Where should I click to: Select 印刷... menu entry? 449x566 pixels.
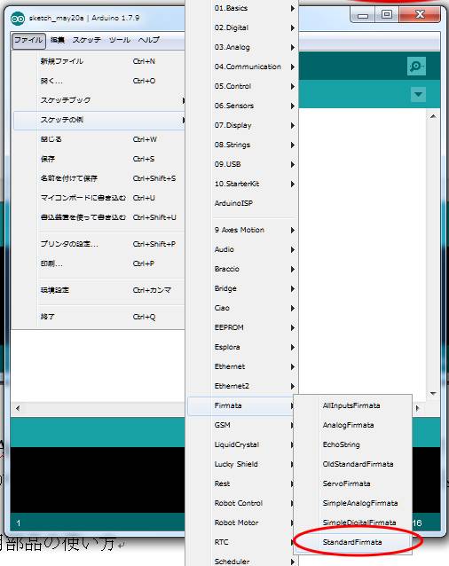coord(98,263)
